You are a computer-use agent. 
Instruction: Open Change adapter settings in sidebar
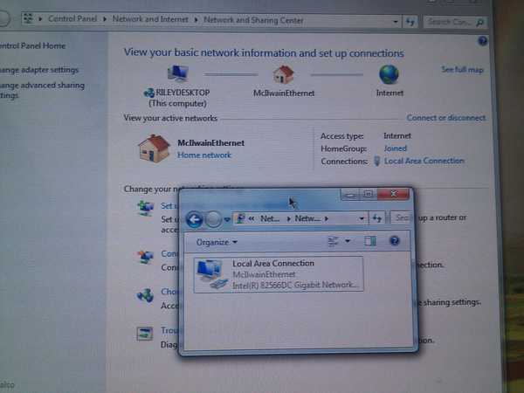coord(39,70)
